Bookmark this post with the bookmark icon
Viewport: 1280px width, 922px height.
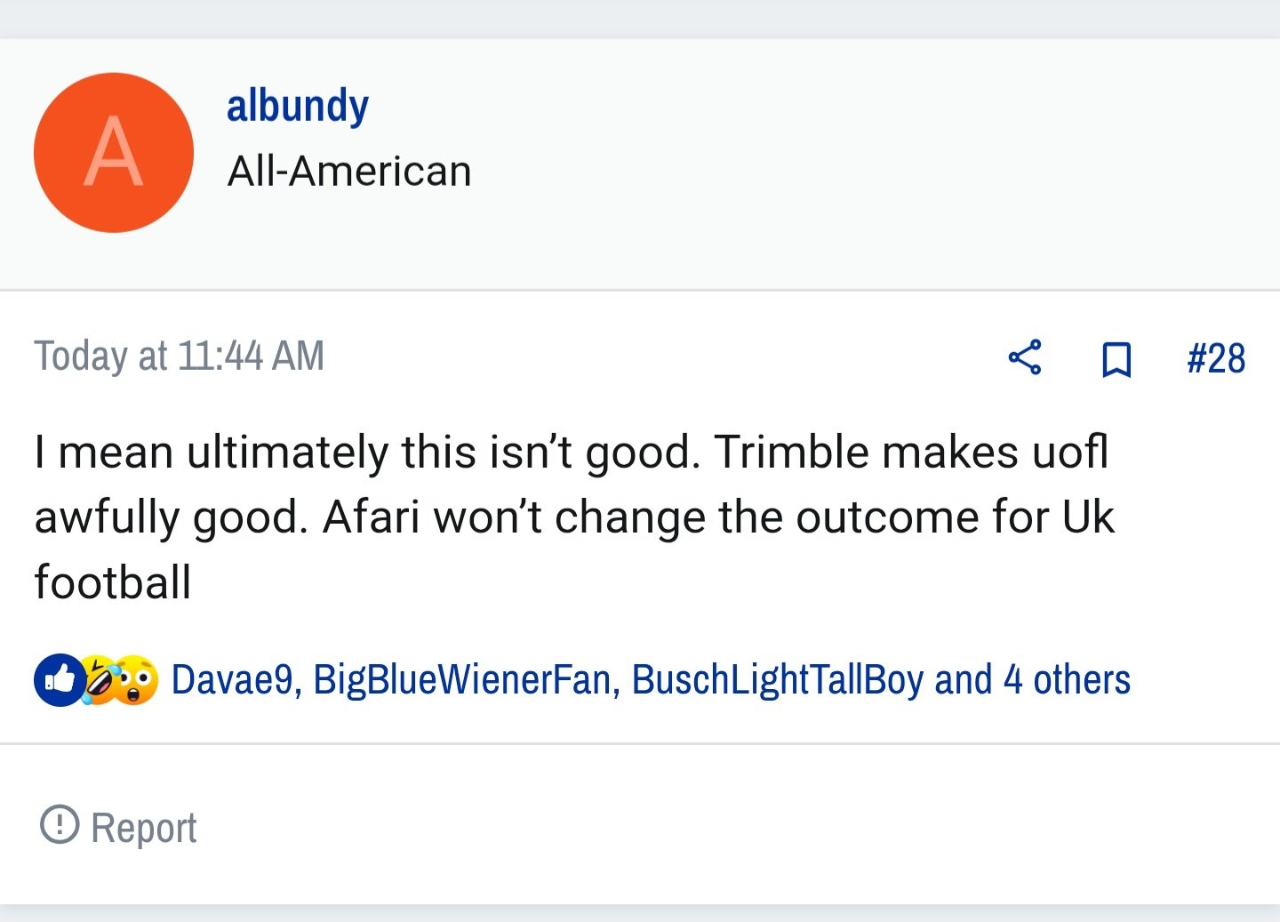coord(1116,359)
